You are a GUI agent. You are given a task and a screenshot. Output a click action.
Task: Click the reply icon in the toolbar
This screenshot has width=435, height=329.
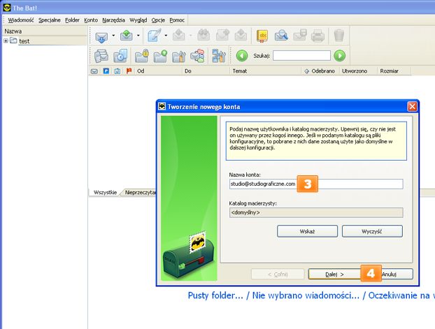(x=179, y=36)
